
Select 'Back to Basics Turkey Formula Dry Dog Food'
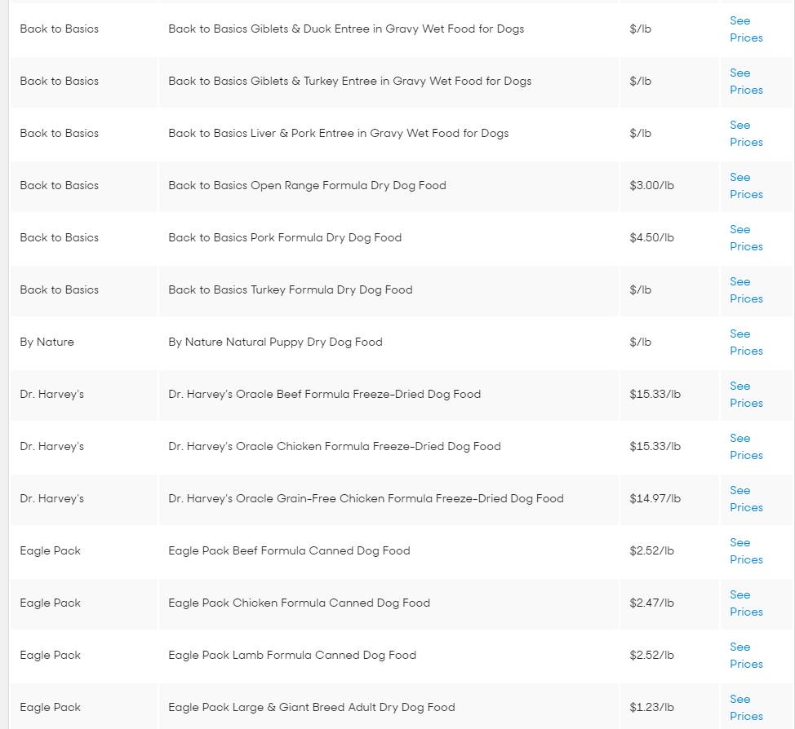[x=291, y=289]
